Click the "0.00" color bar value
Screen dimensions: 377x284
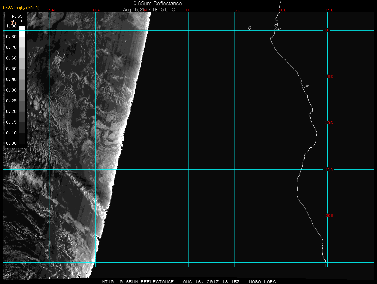pyautogui.click(x=11, y=143)
